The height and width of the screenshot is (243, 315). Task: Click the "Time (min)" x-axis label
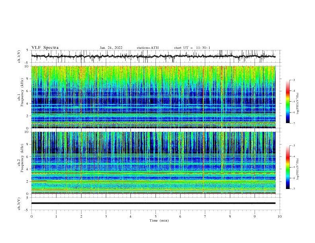pos(159,220)
